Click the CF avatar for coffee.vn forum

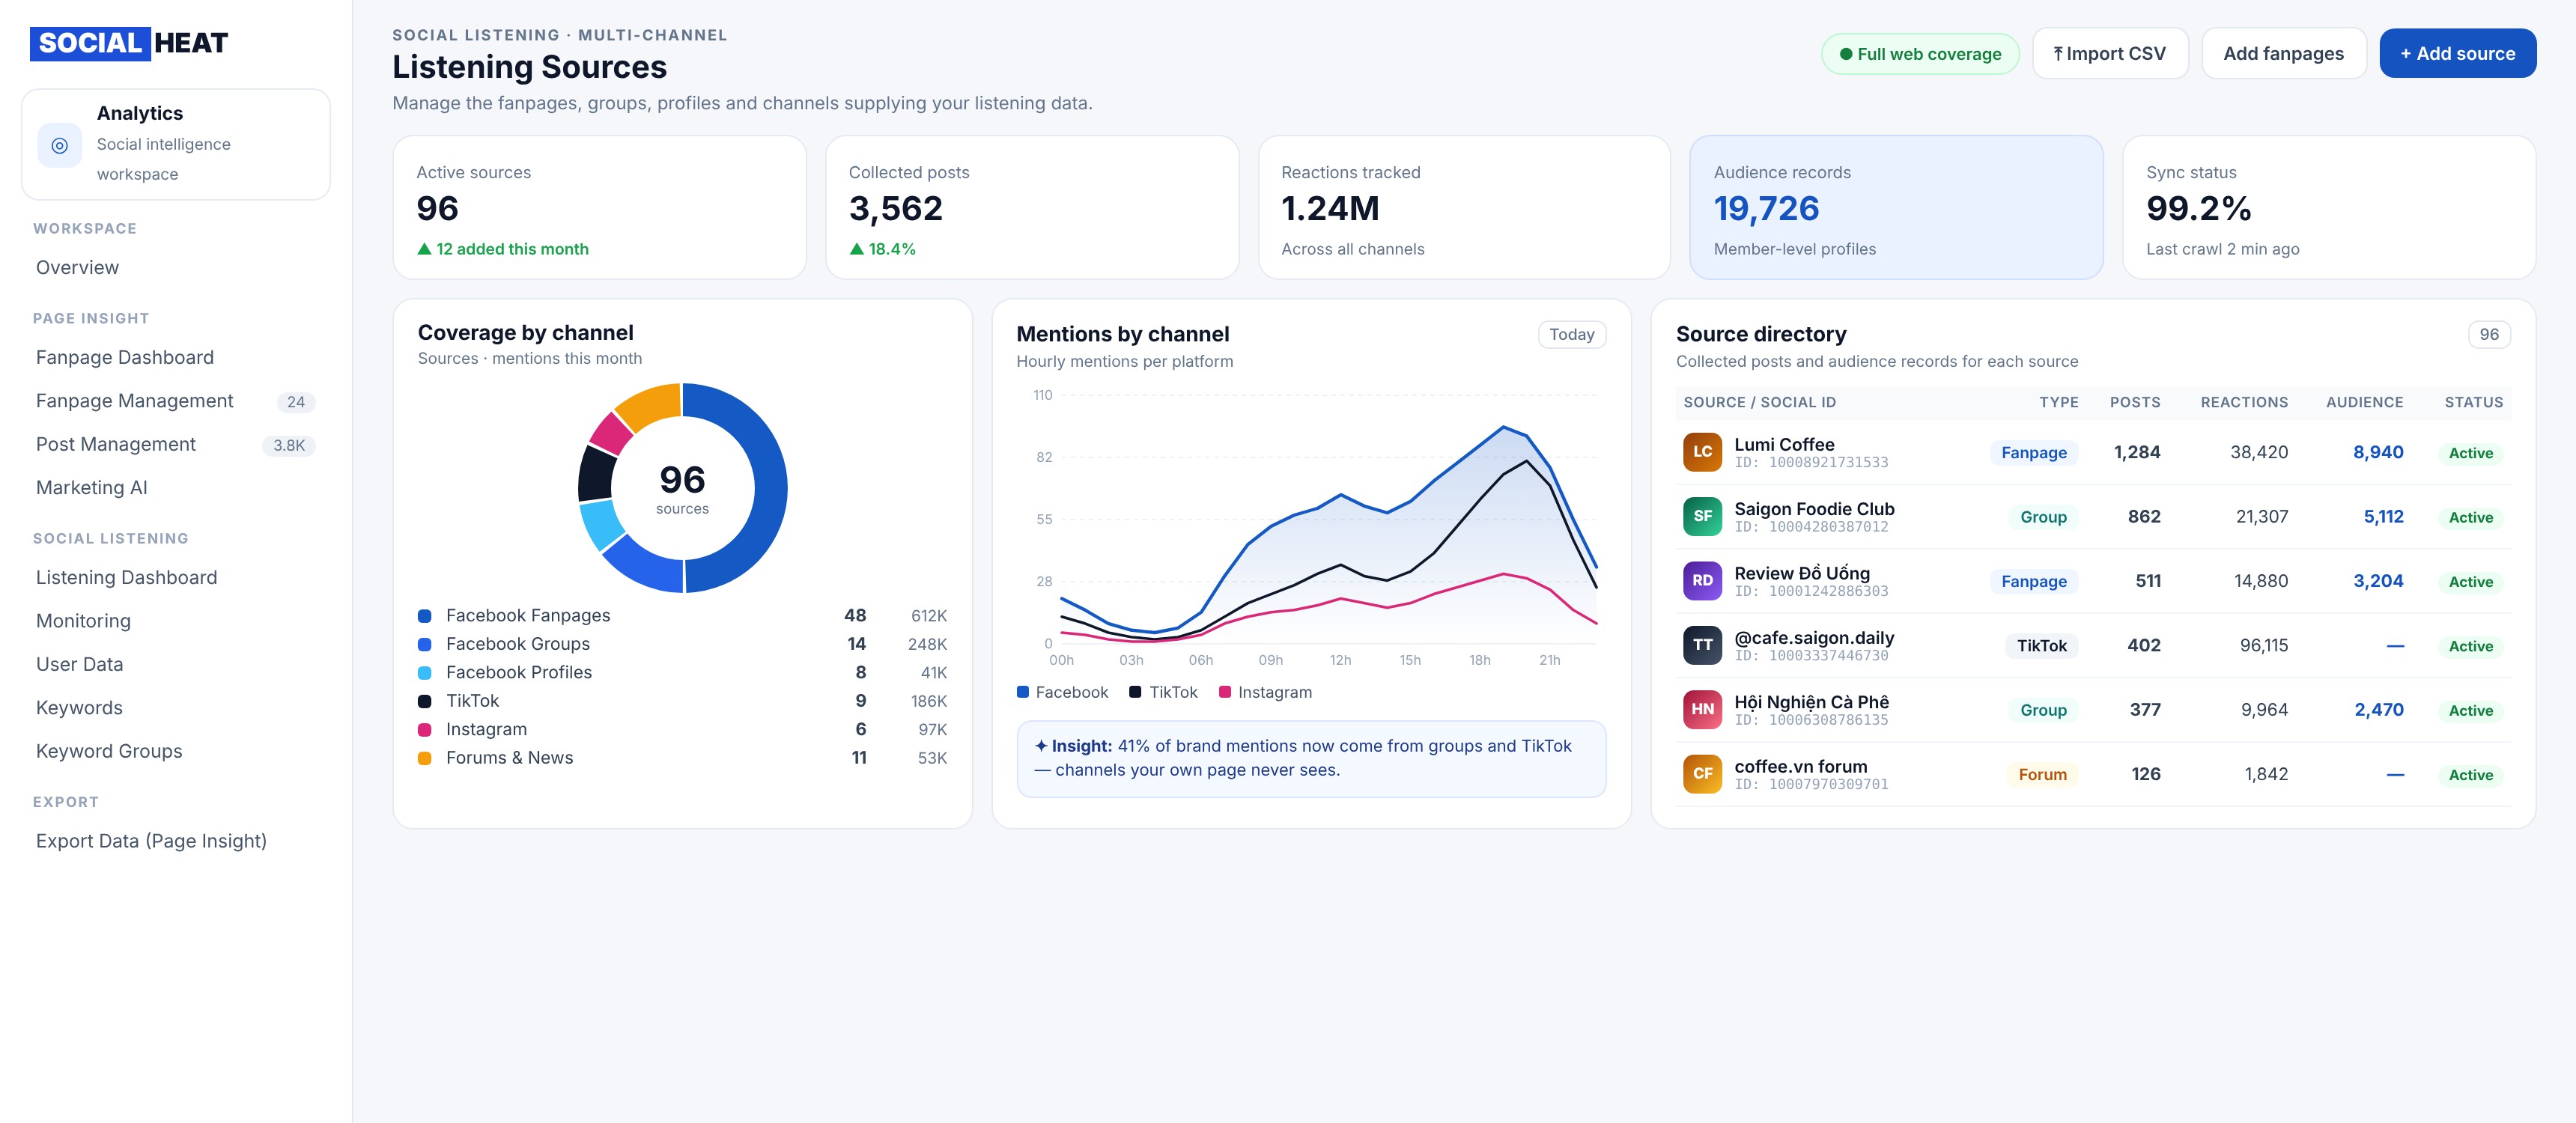point(1702,774)
